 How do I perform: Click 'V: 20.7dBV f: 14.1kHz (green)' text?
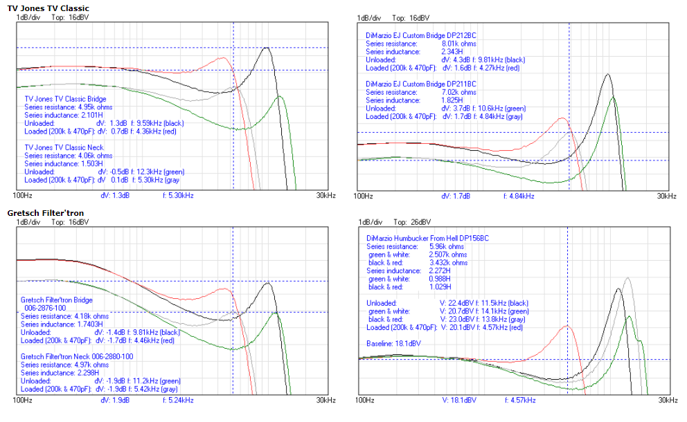click(x=485, y=311)
